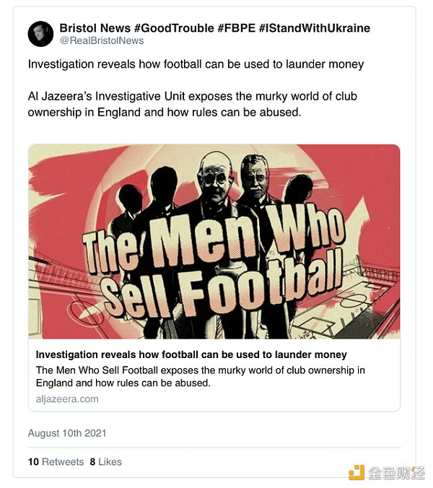This screenshot has height=488, width=433.
Task: View the 8 Likes count
Action: pyautogui.click(x=106, y=461)
